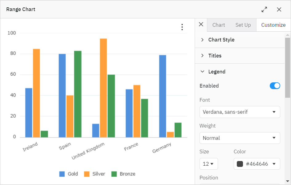Click the Ireland axis label
Image resolution: width=291 pixels, height=185 pixels.
[x=30, y=147]
